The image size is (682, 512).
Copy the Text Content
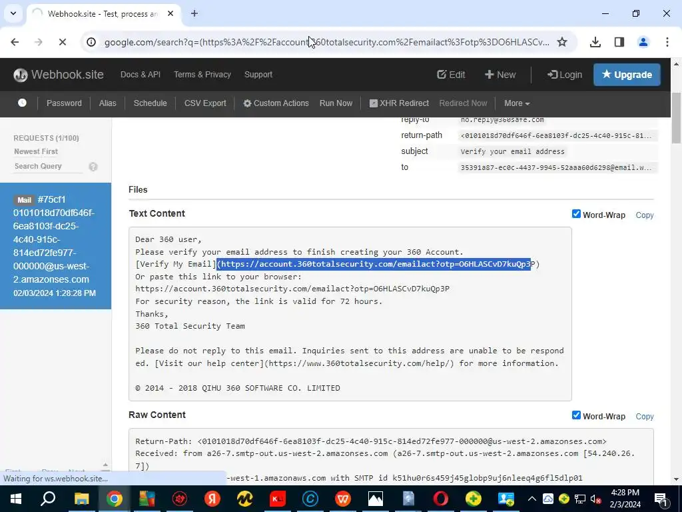[645, 215]
